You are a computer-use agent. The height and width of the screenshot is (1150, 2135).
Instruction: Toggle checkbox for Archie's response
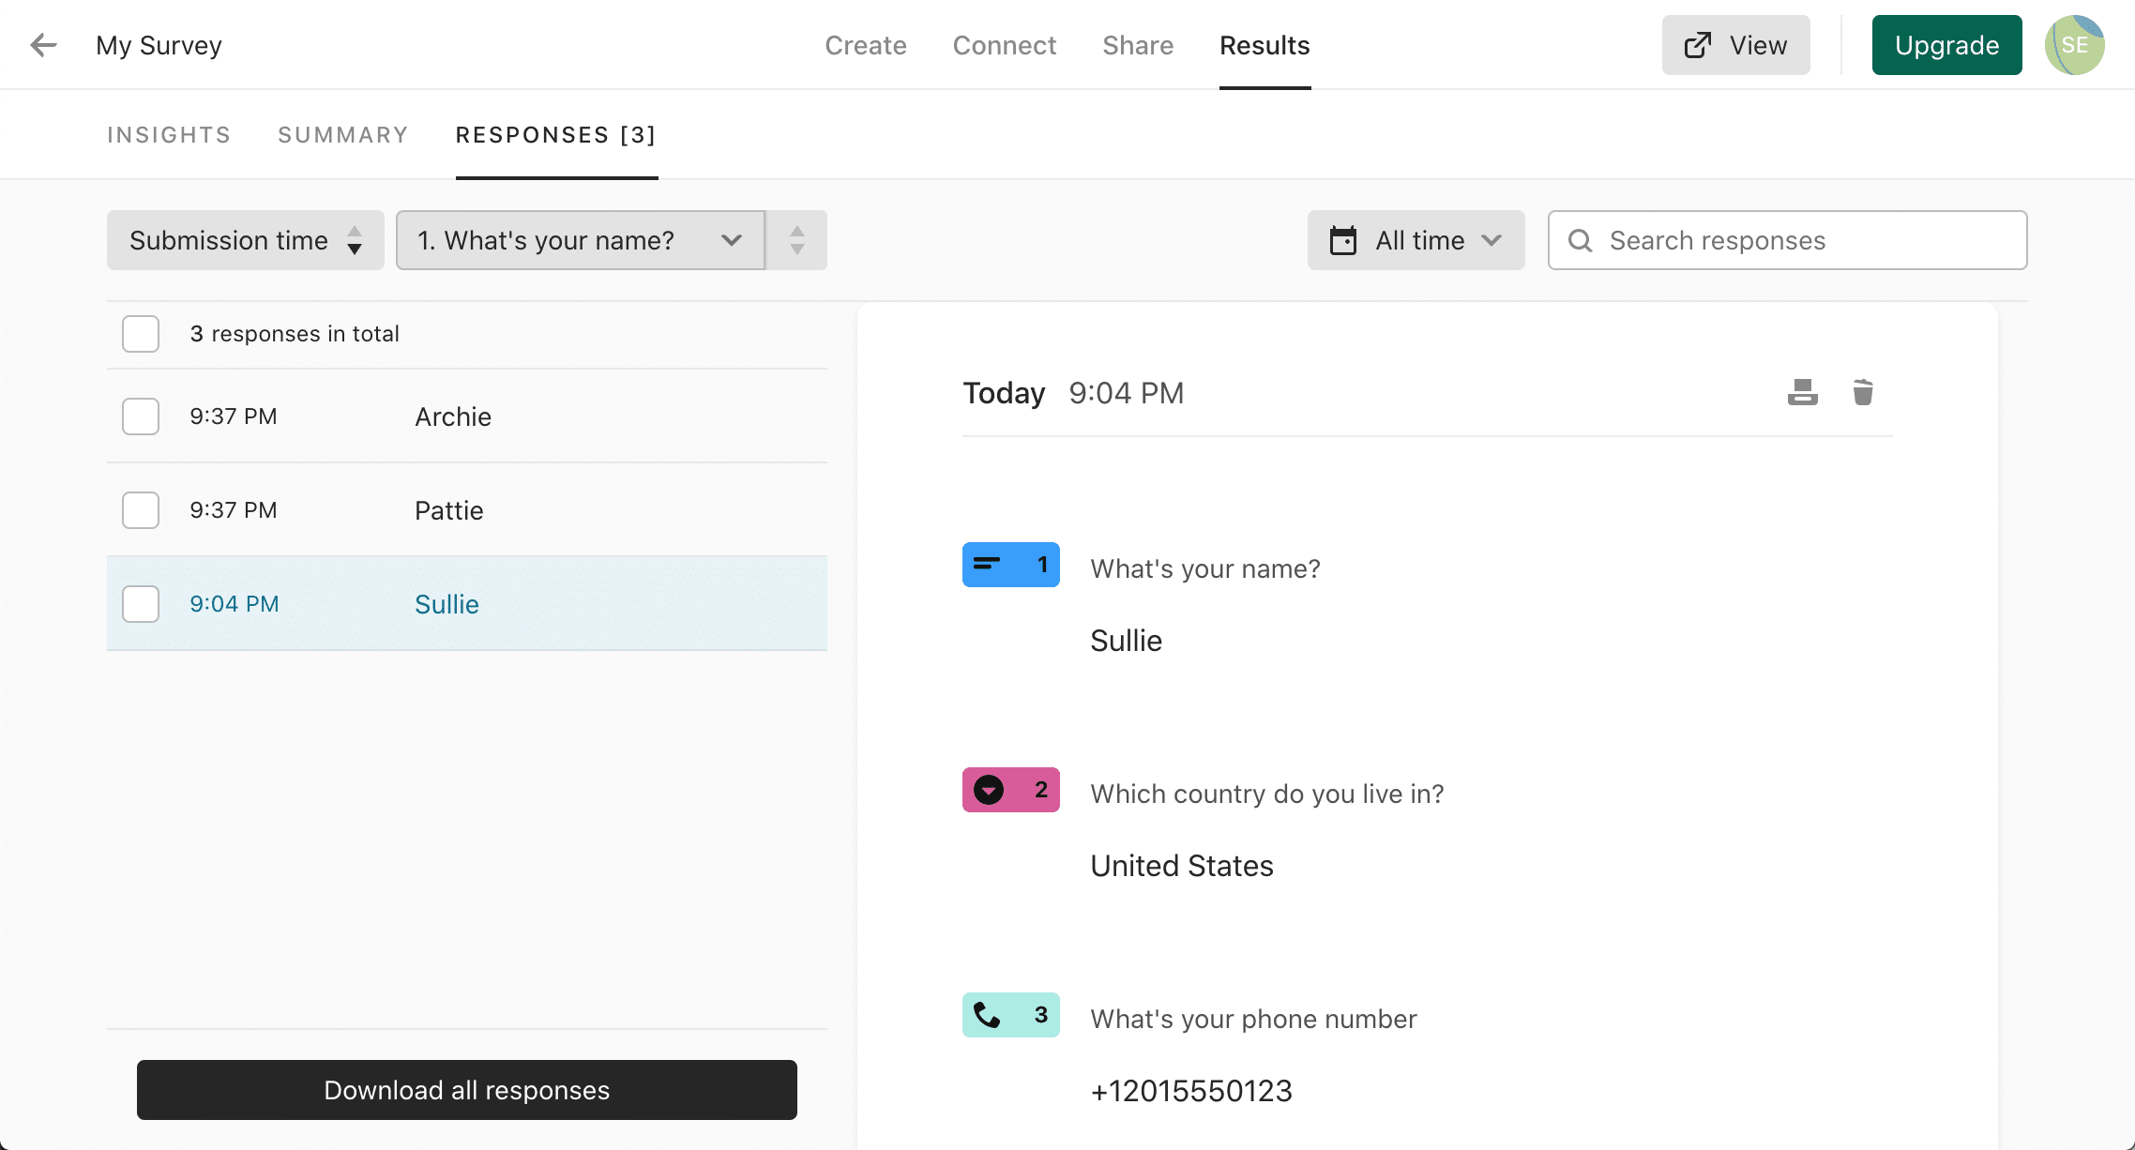[x=142, y=415]
